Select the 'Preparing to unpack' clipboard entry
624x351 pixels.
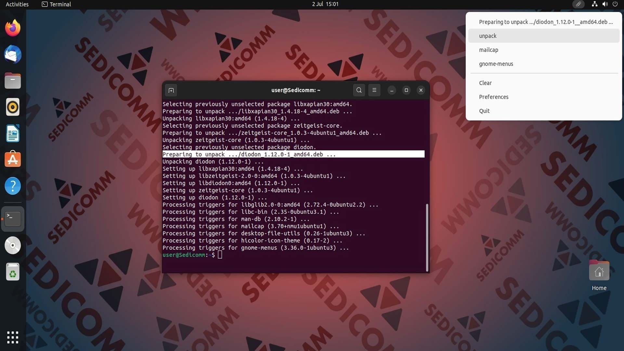544,22
